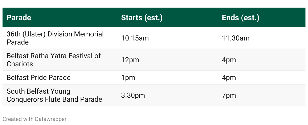Screen dimensions: 308x125
Task: Click the Parade column header
Action: [x=19, y=18]
